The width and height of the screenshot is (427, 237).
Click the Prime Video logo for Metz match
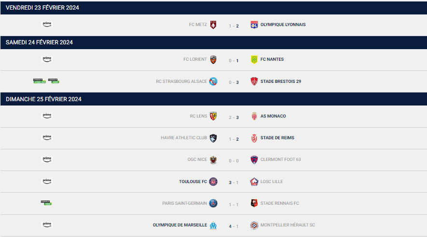(x=47, y=24)
